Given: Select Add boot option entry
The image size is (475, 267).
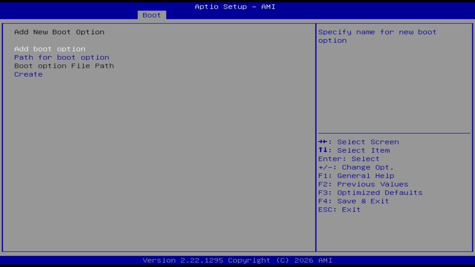Looking at the screenshot, I should pos(50,49).
